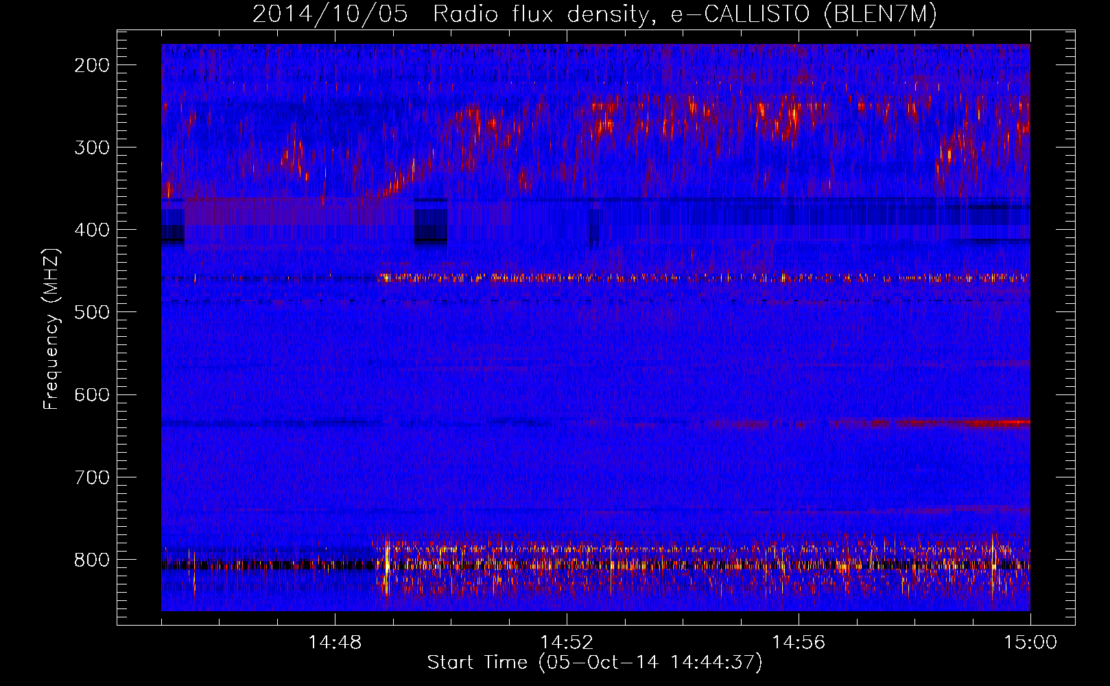
Task: Click the 'Frequency (MHZ)' axis label
Action: [x=51, y=329]
